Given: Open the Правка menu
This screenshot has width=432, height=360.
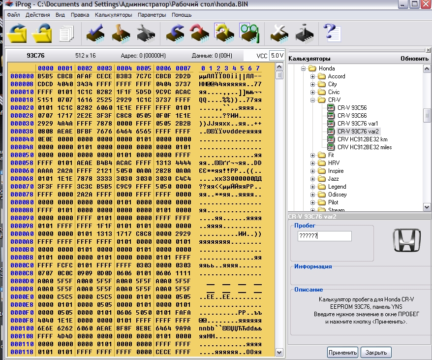Looking at the screenshot, I should coord(80,15).
